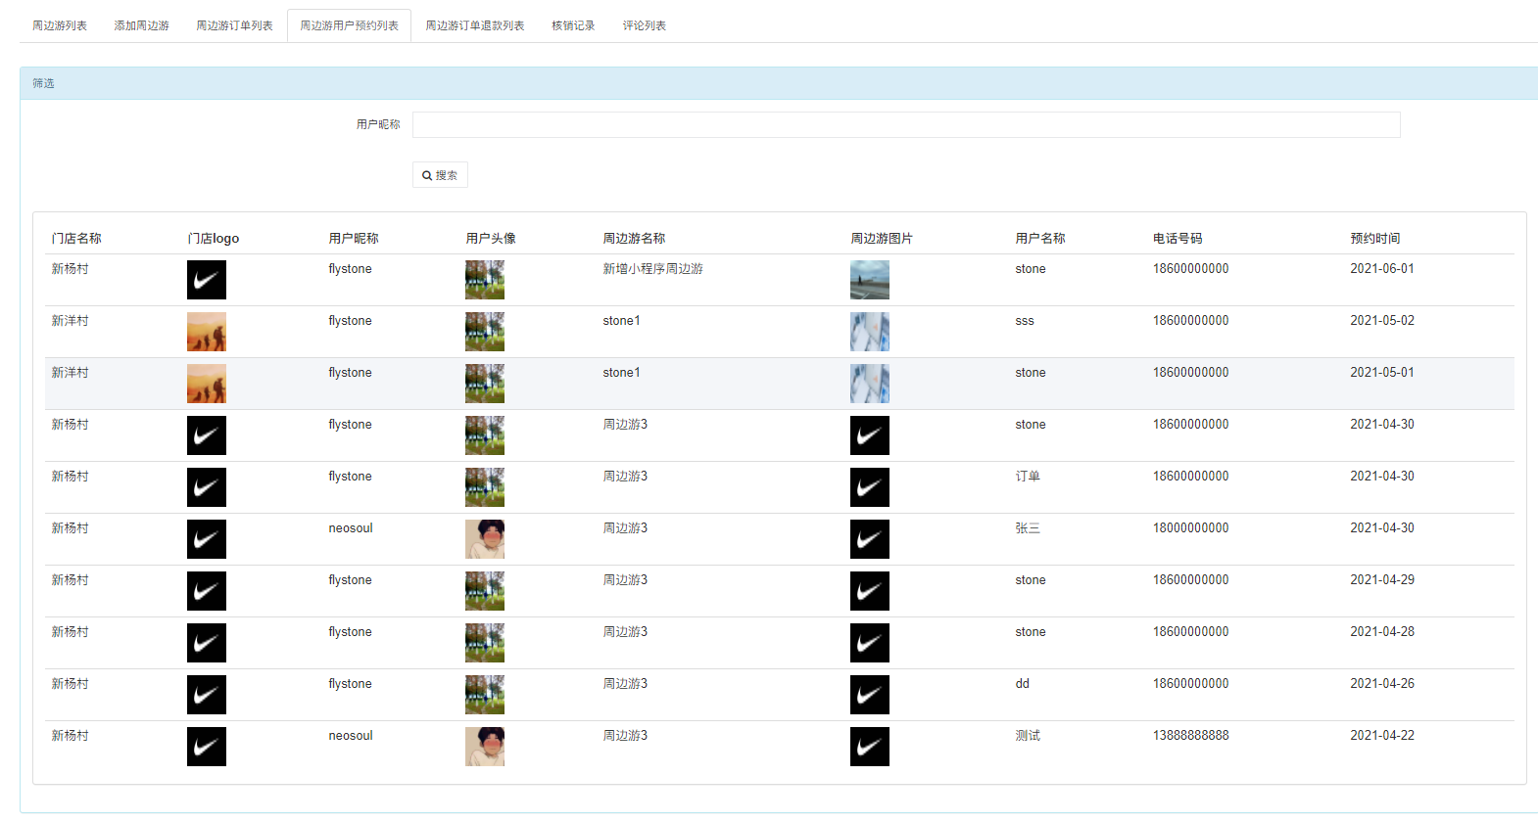Open the 核销记录 tab

[x=573, y=25]
